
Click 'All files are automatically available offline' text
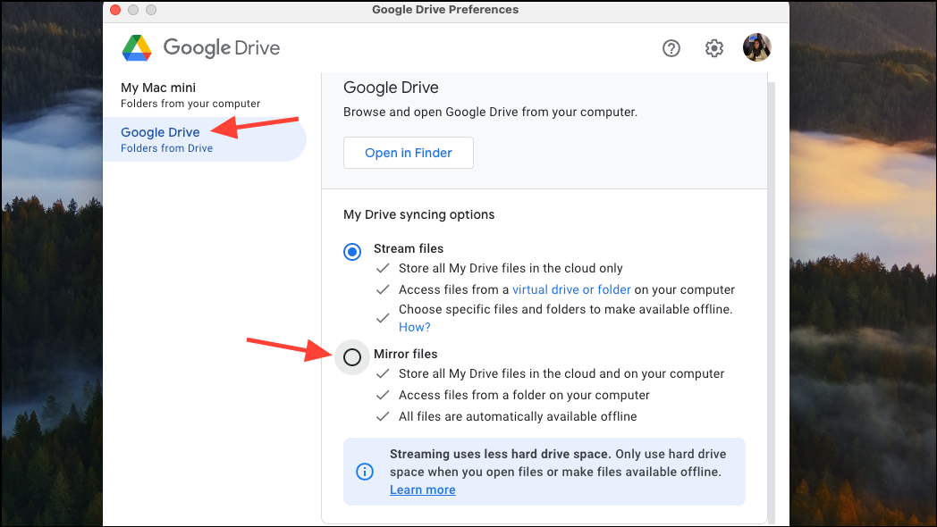[518, 416]
